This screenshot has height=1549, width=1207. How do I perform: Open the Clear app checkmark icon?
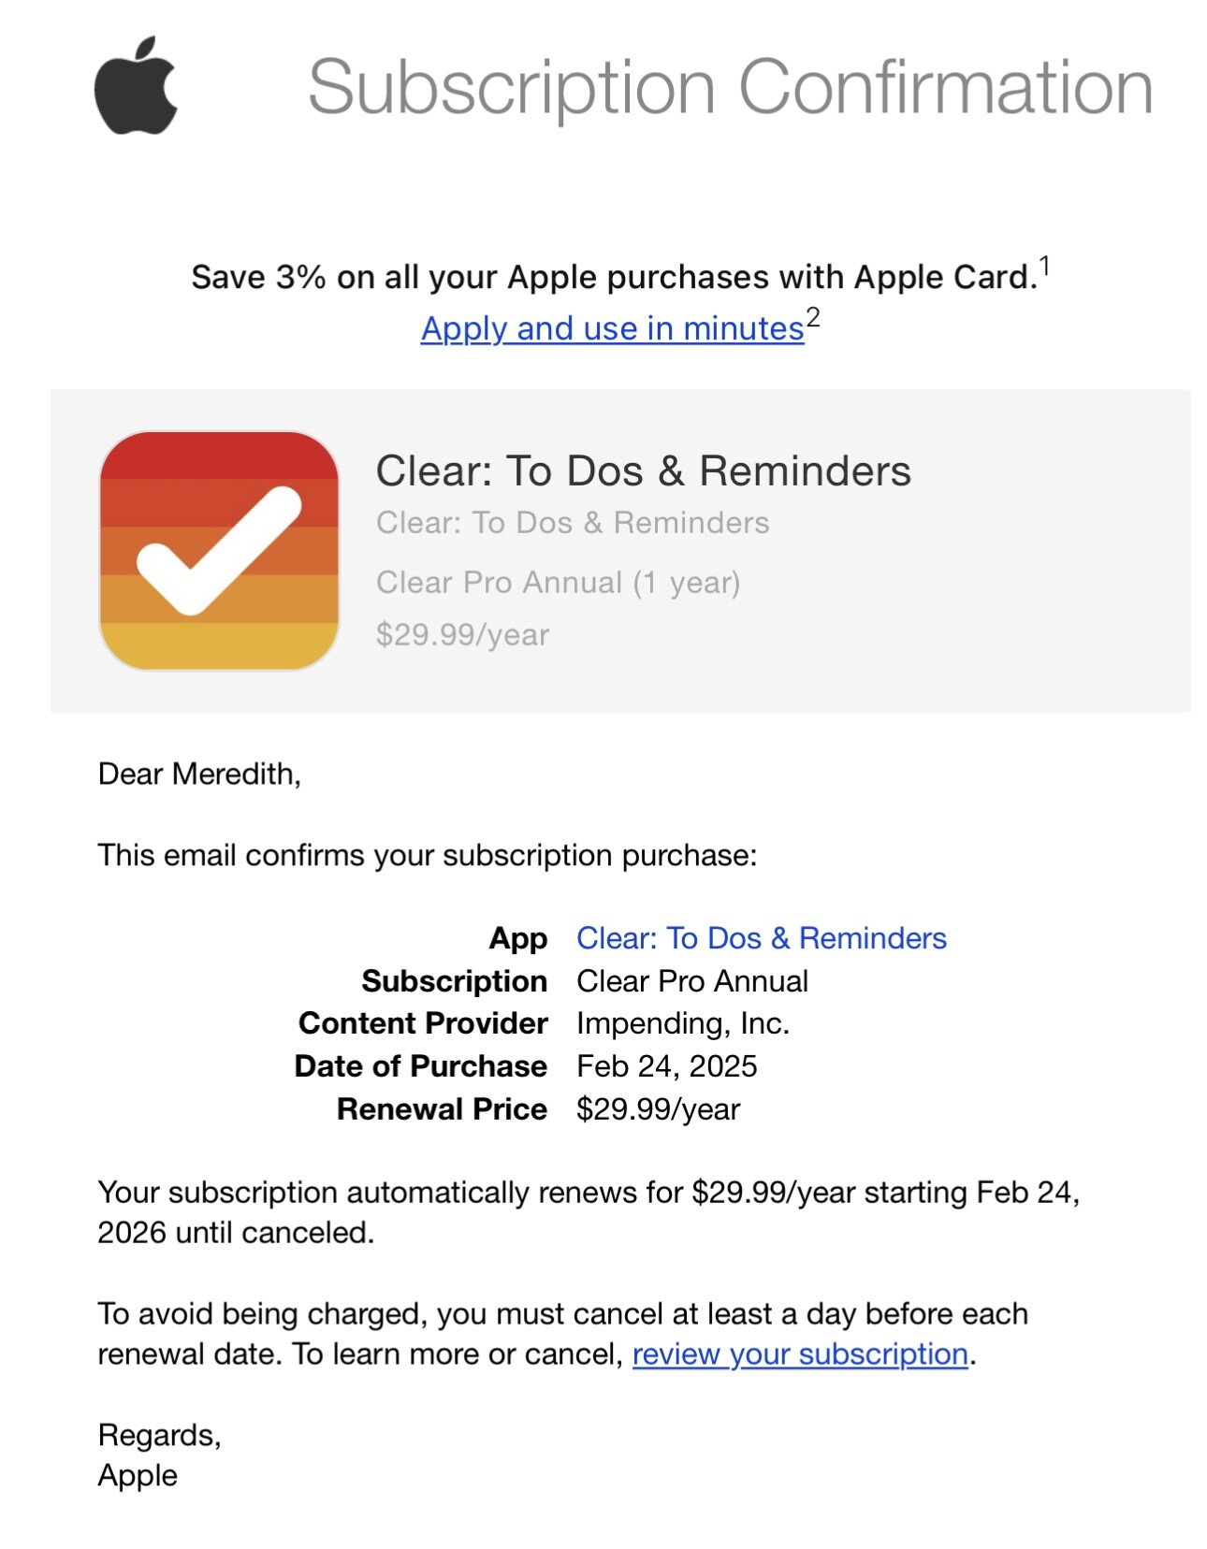[x=219, y=550]
